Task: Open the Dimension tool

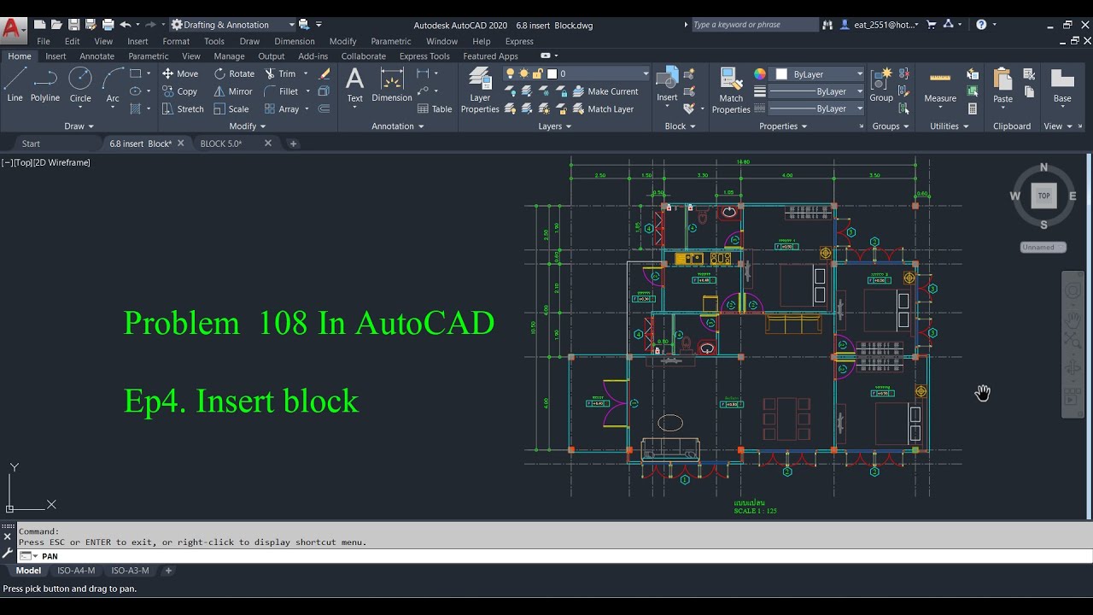Action: point(392,85)
